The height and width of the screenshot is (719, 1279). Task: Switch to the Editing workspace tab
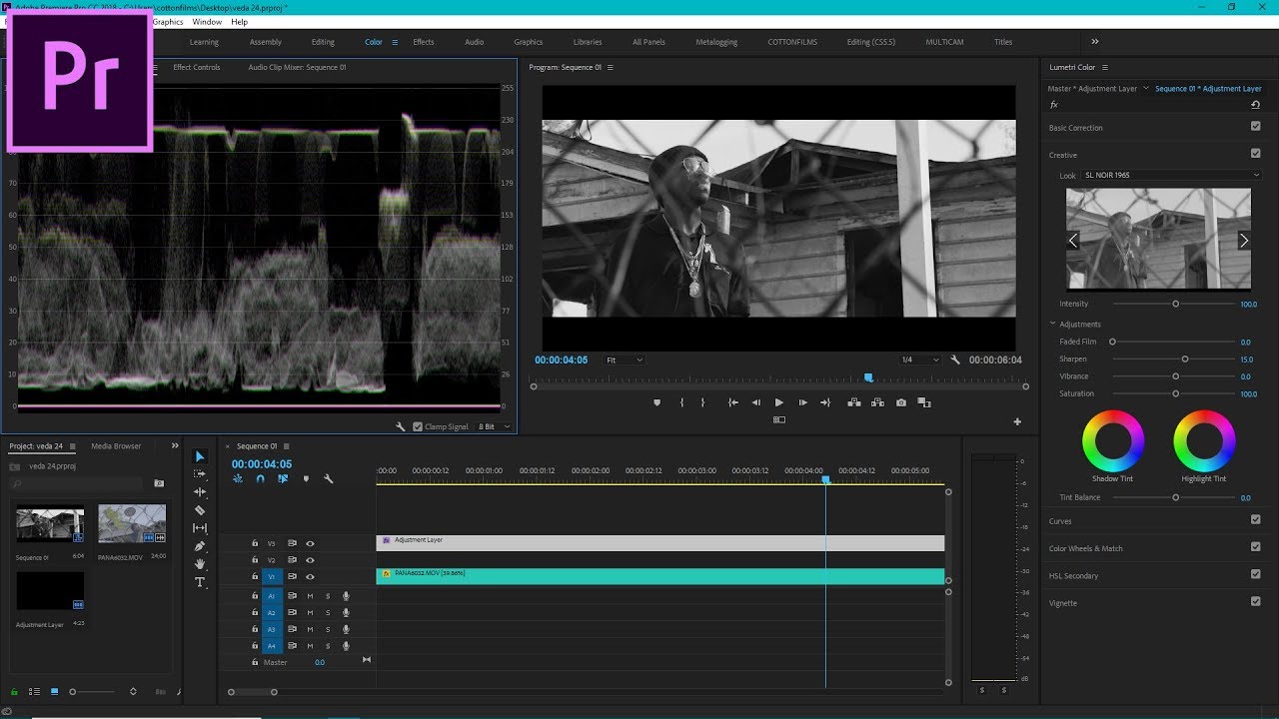click(323, 42)
